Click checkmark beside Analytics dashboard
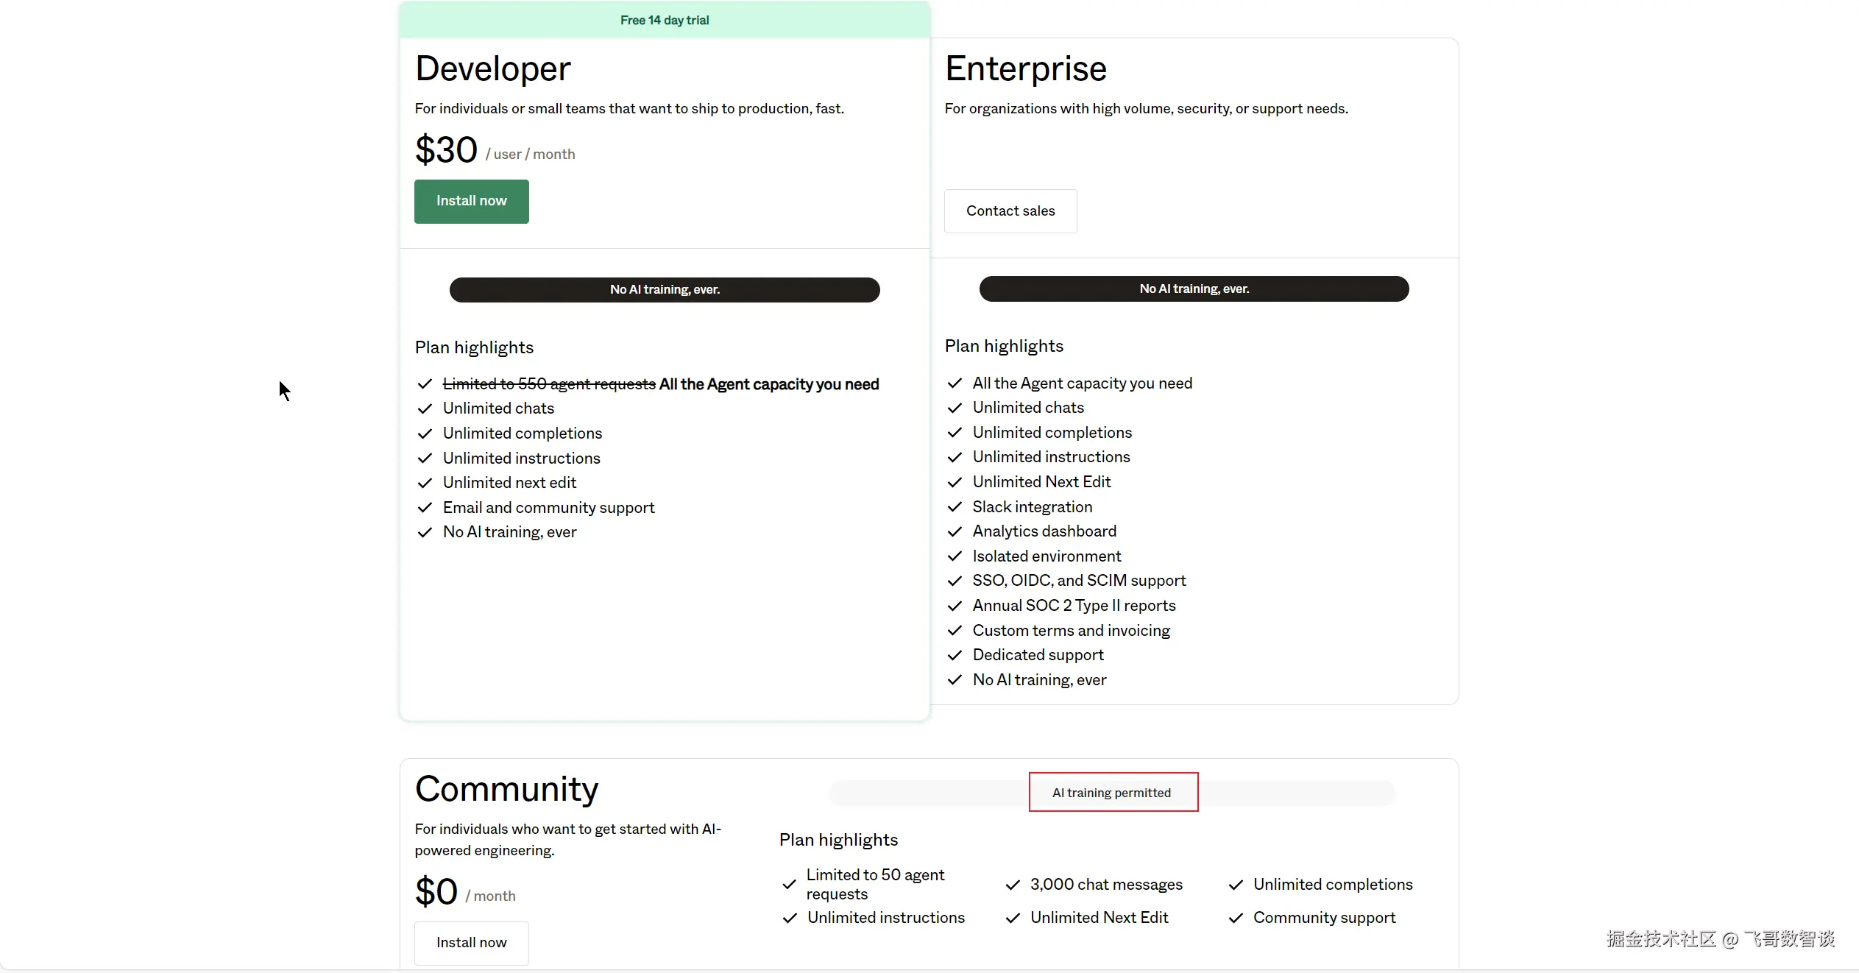 955,531
